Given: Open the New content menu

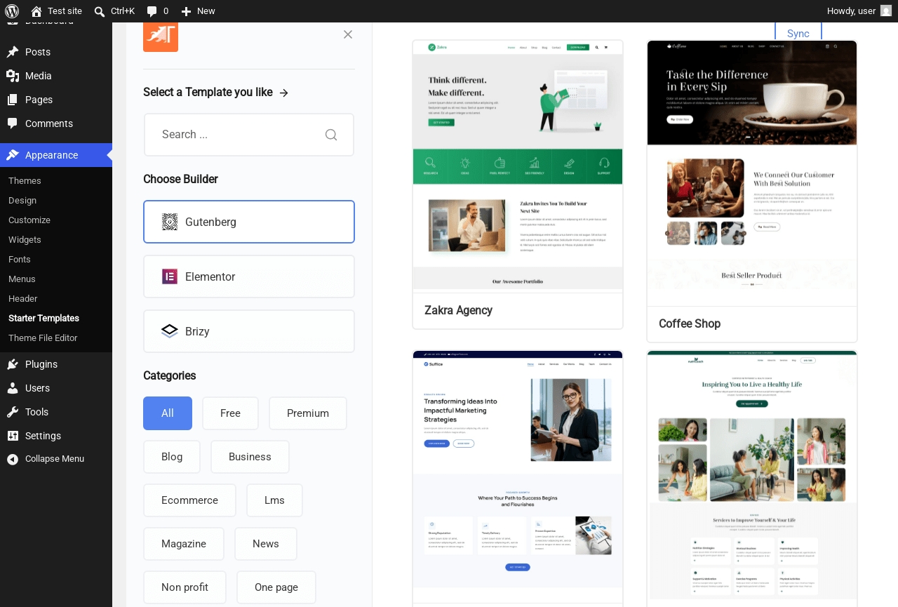Looking at the screenshot, I should (x=198, y=11).
